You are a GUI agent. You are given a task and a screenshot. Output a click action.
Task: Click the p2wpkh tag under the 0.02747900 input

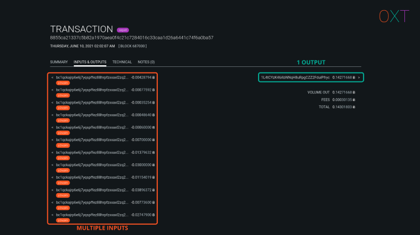point(63,220)
